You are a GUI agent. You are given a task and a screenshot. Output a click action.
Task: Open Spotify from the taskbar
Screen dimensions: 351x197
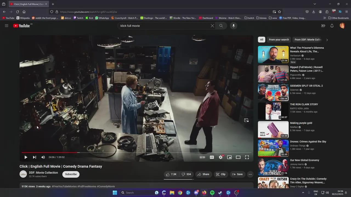pyautogui.click(x=212, y=193)
